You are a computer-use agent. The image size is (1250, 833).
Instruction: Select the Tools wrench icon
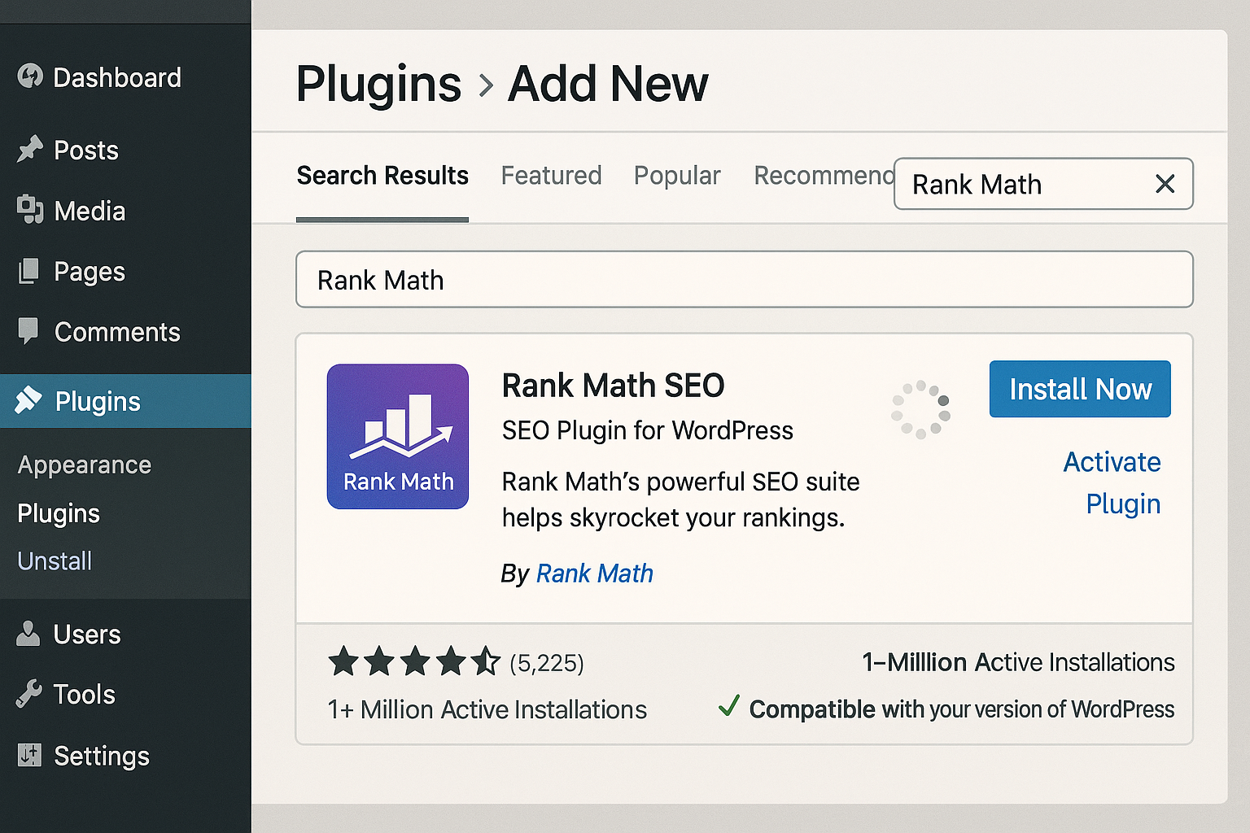click(x=28, y=694)
